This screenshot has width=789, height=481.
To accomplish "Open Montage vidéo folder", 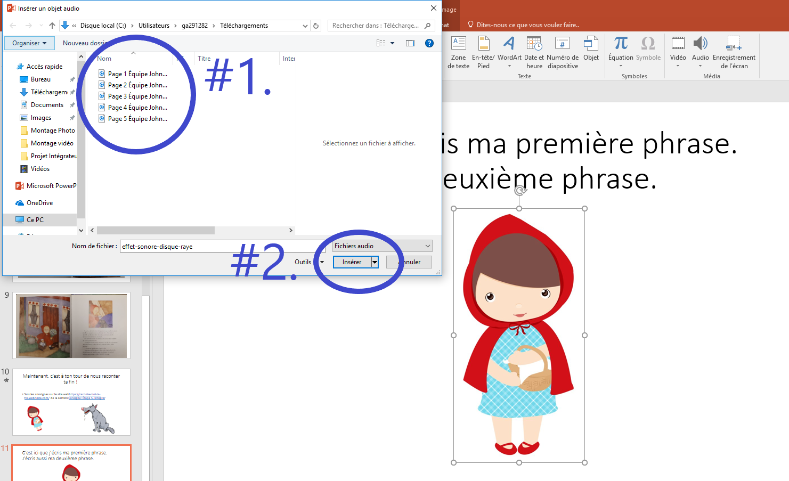I will [x=47, y=143].
